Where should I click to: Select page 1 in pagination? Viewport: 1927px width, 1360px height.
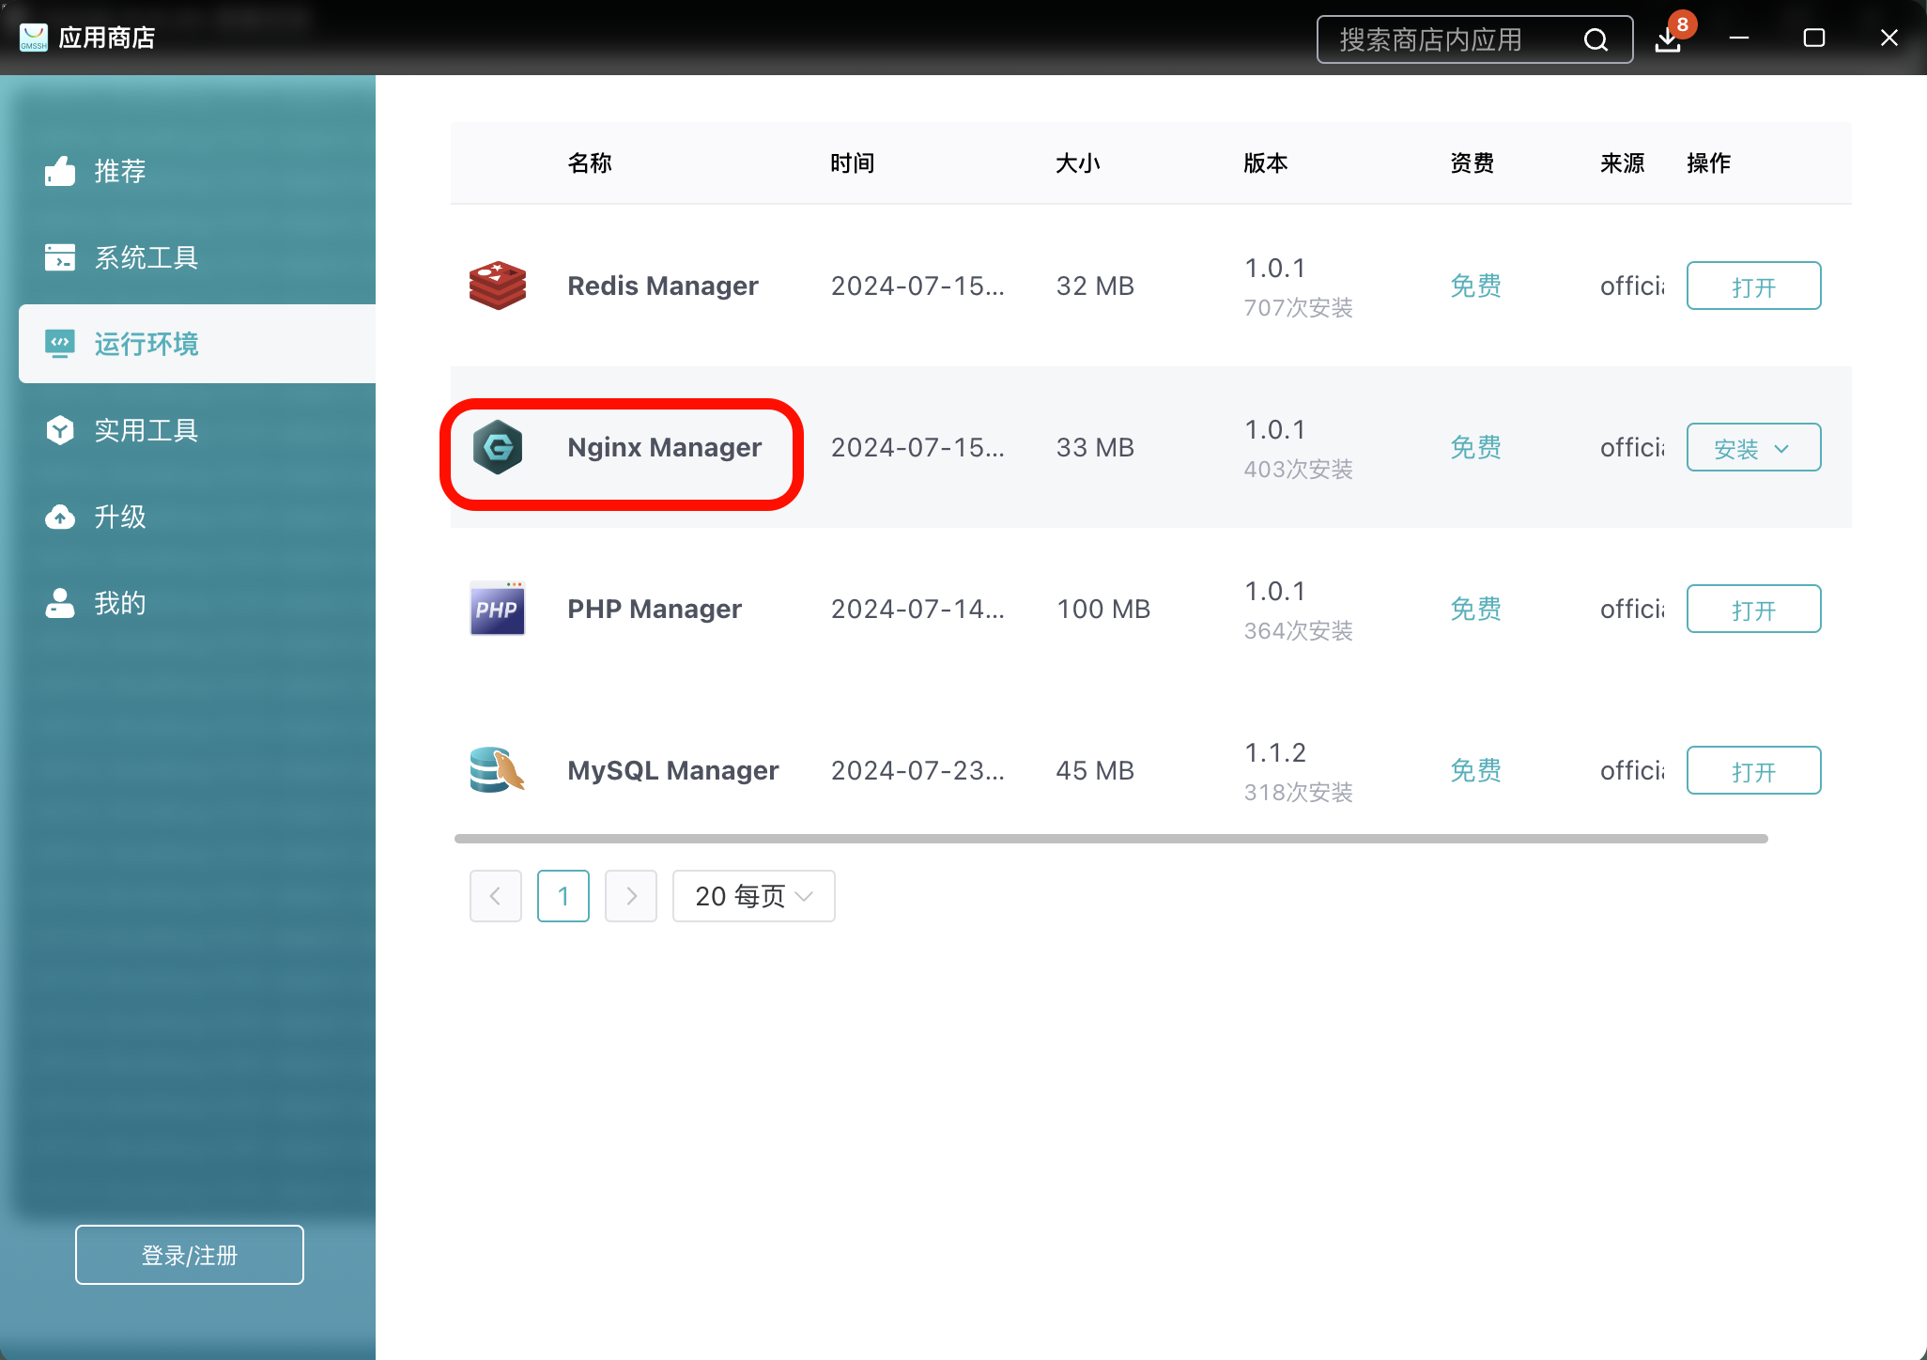point(563,895)
